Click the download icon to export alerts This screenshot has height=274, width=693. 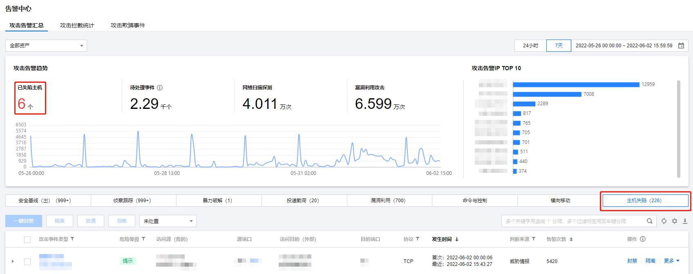coord(685,221)
